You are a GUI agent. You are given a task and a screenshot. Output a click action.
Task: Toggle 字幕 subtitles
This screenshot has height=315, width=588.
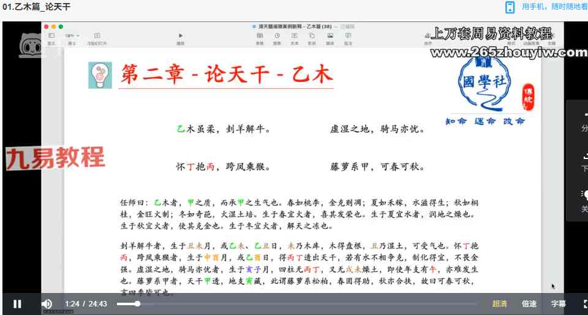click(558, 304)
